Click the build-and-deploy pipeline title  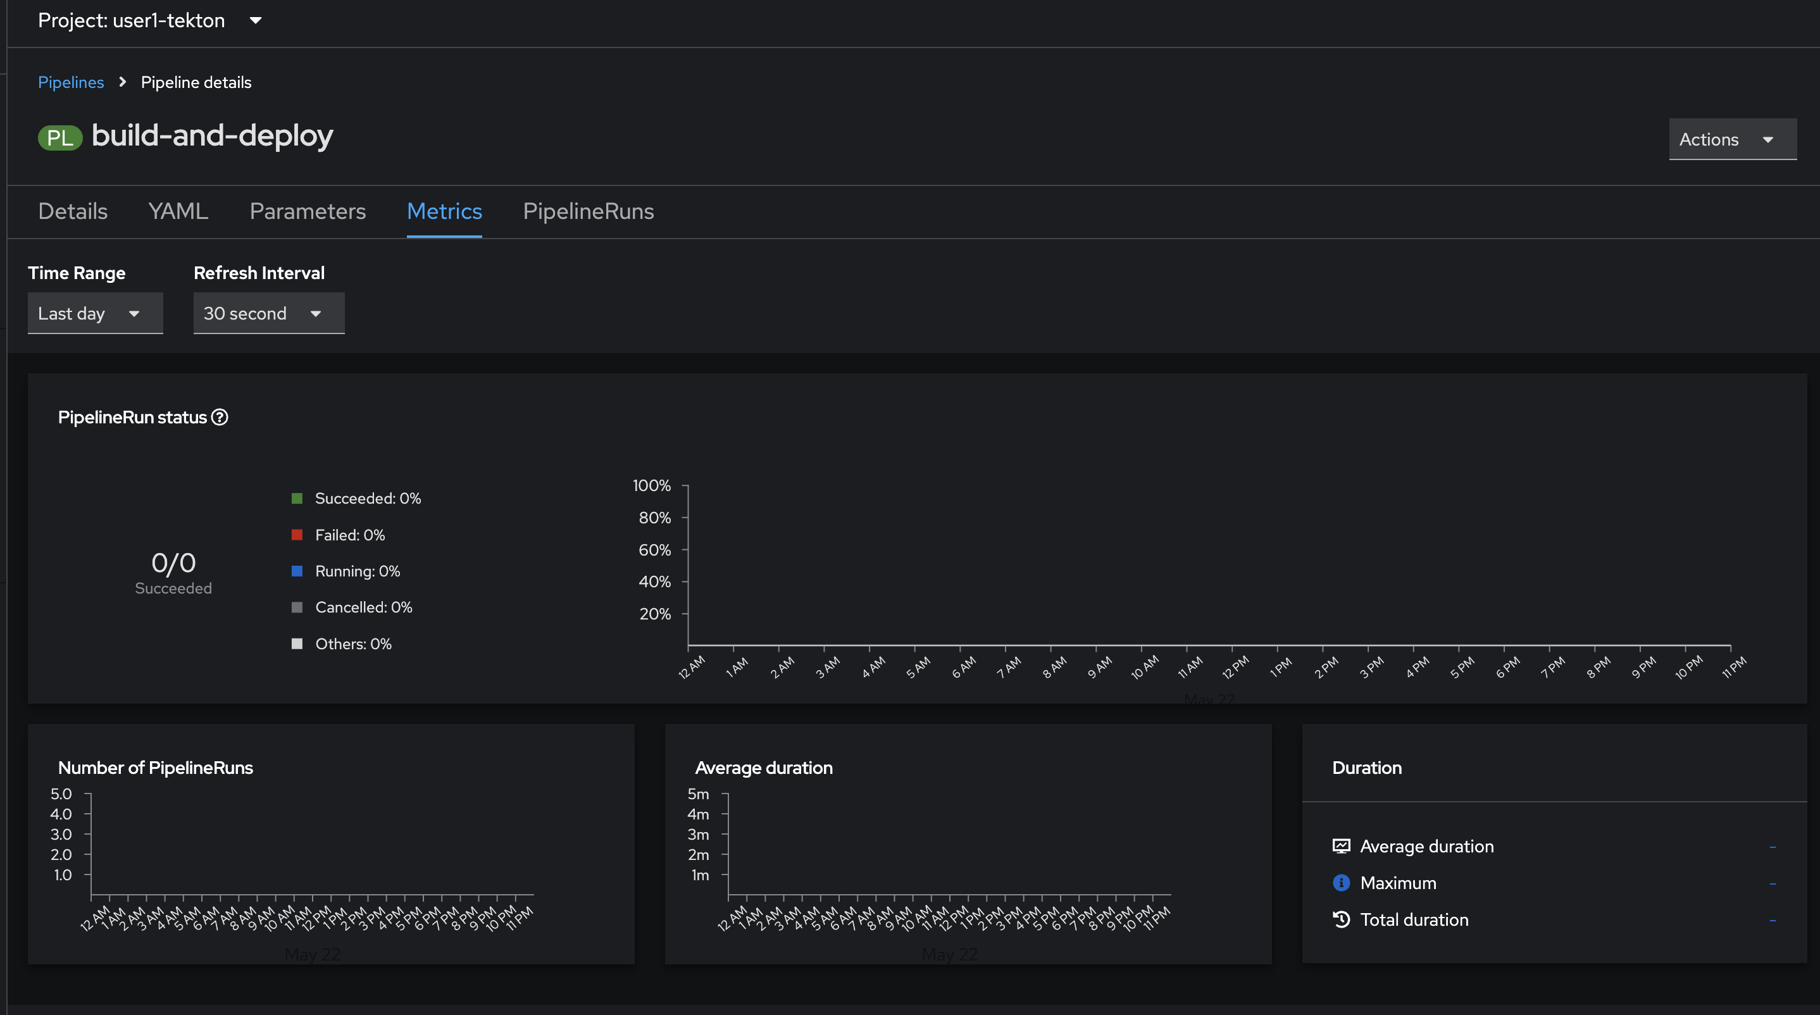tap(212, 135)
